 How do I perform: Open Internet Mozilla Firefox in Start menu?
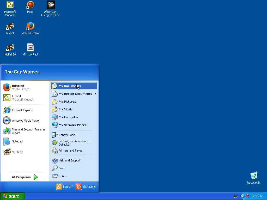(x=25, y=87)
